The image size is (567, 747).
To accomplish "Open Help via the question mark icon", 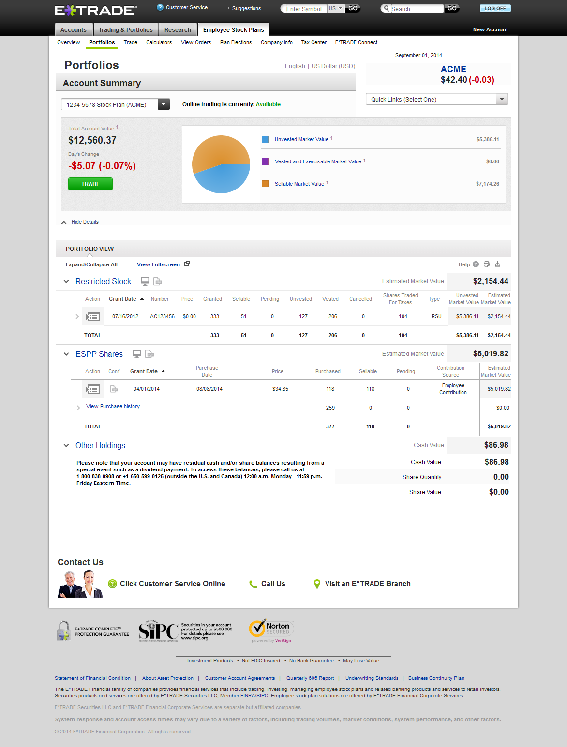I will (476, 264).
